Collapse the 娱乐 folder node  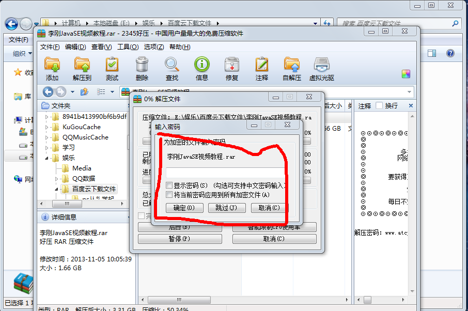pos(46,158)
